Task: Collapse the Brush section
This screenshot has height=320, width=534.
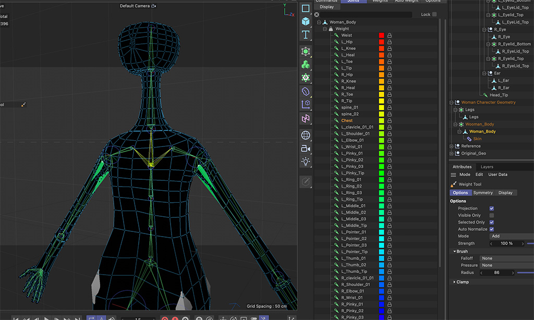Action: [455, 251]
